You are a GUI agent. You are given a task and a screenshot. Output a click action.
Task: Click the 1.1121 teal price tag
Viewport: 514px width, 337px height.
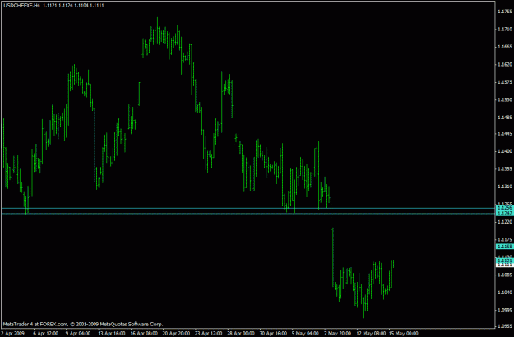point(504,261)
